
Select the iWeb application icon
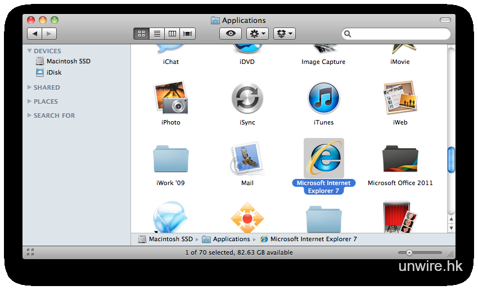[x=399, y=98]
